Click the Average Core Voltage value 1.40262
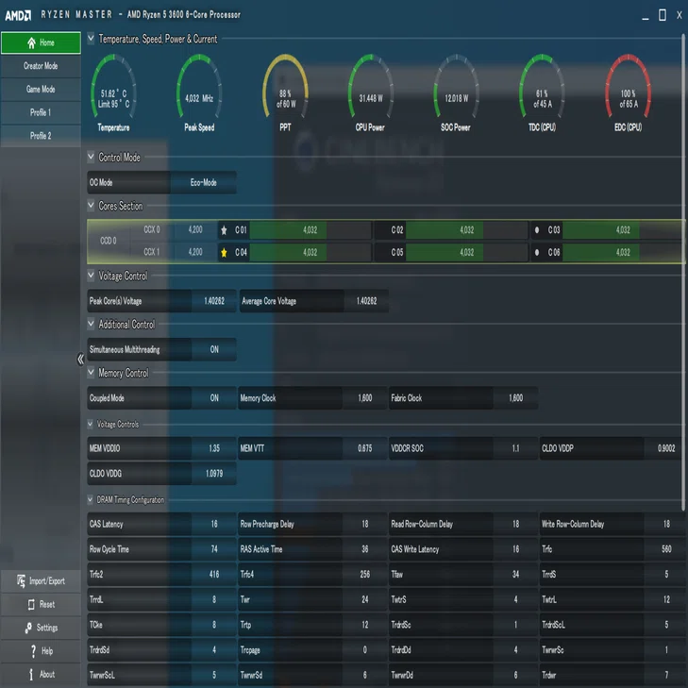The image size is (688, 688). click(x=367, y=301)
